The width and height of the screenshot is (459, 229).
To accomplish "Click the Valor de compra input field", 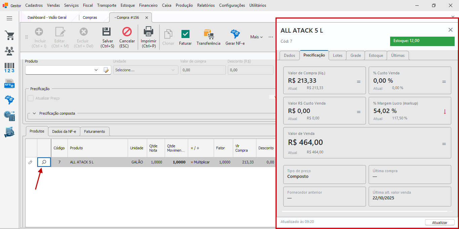I will coord(203,70).
